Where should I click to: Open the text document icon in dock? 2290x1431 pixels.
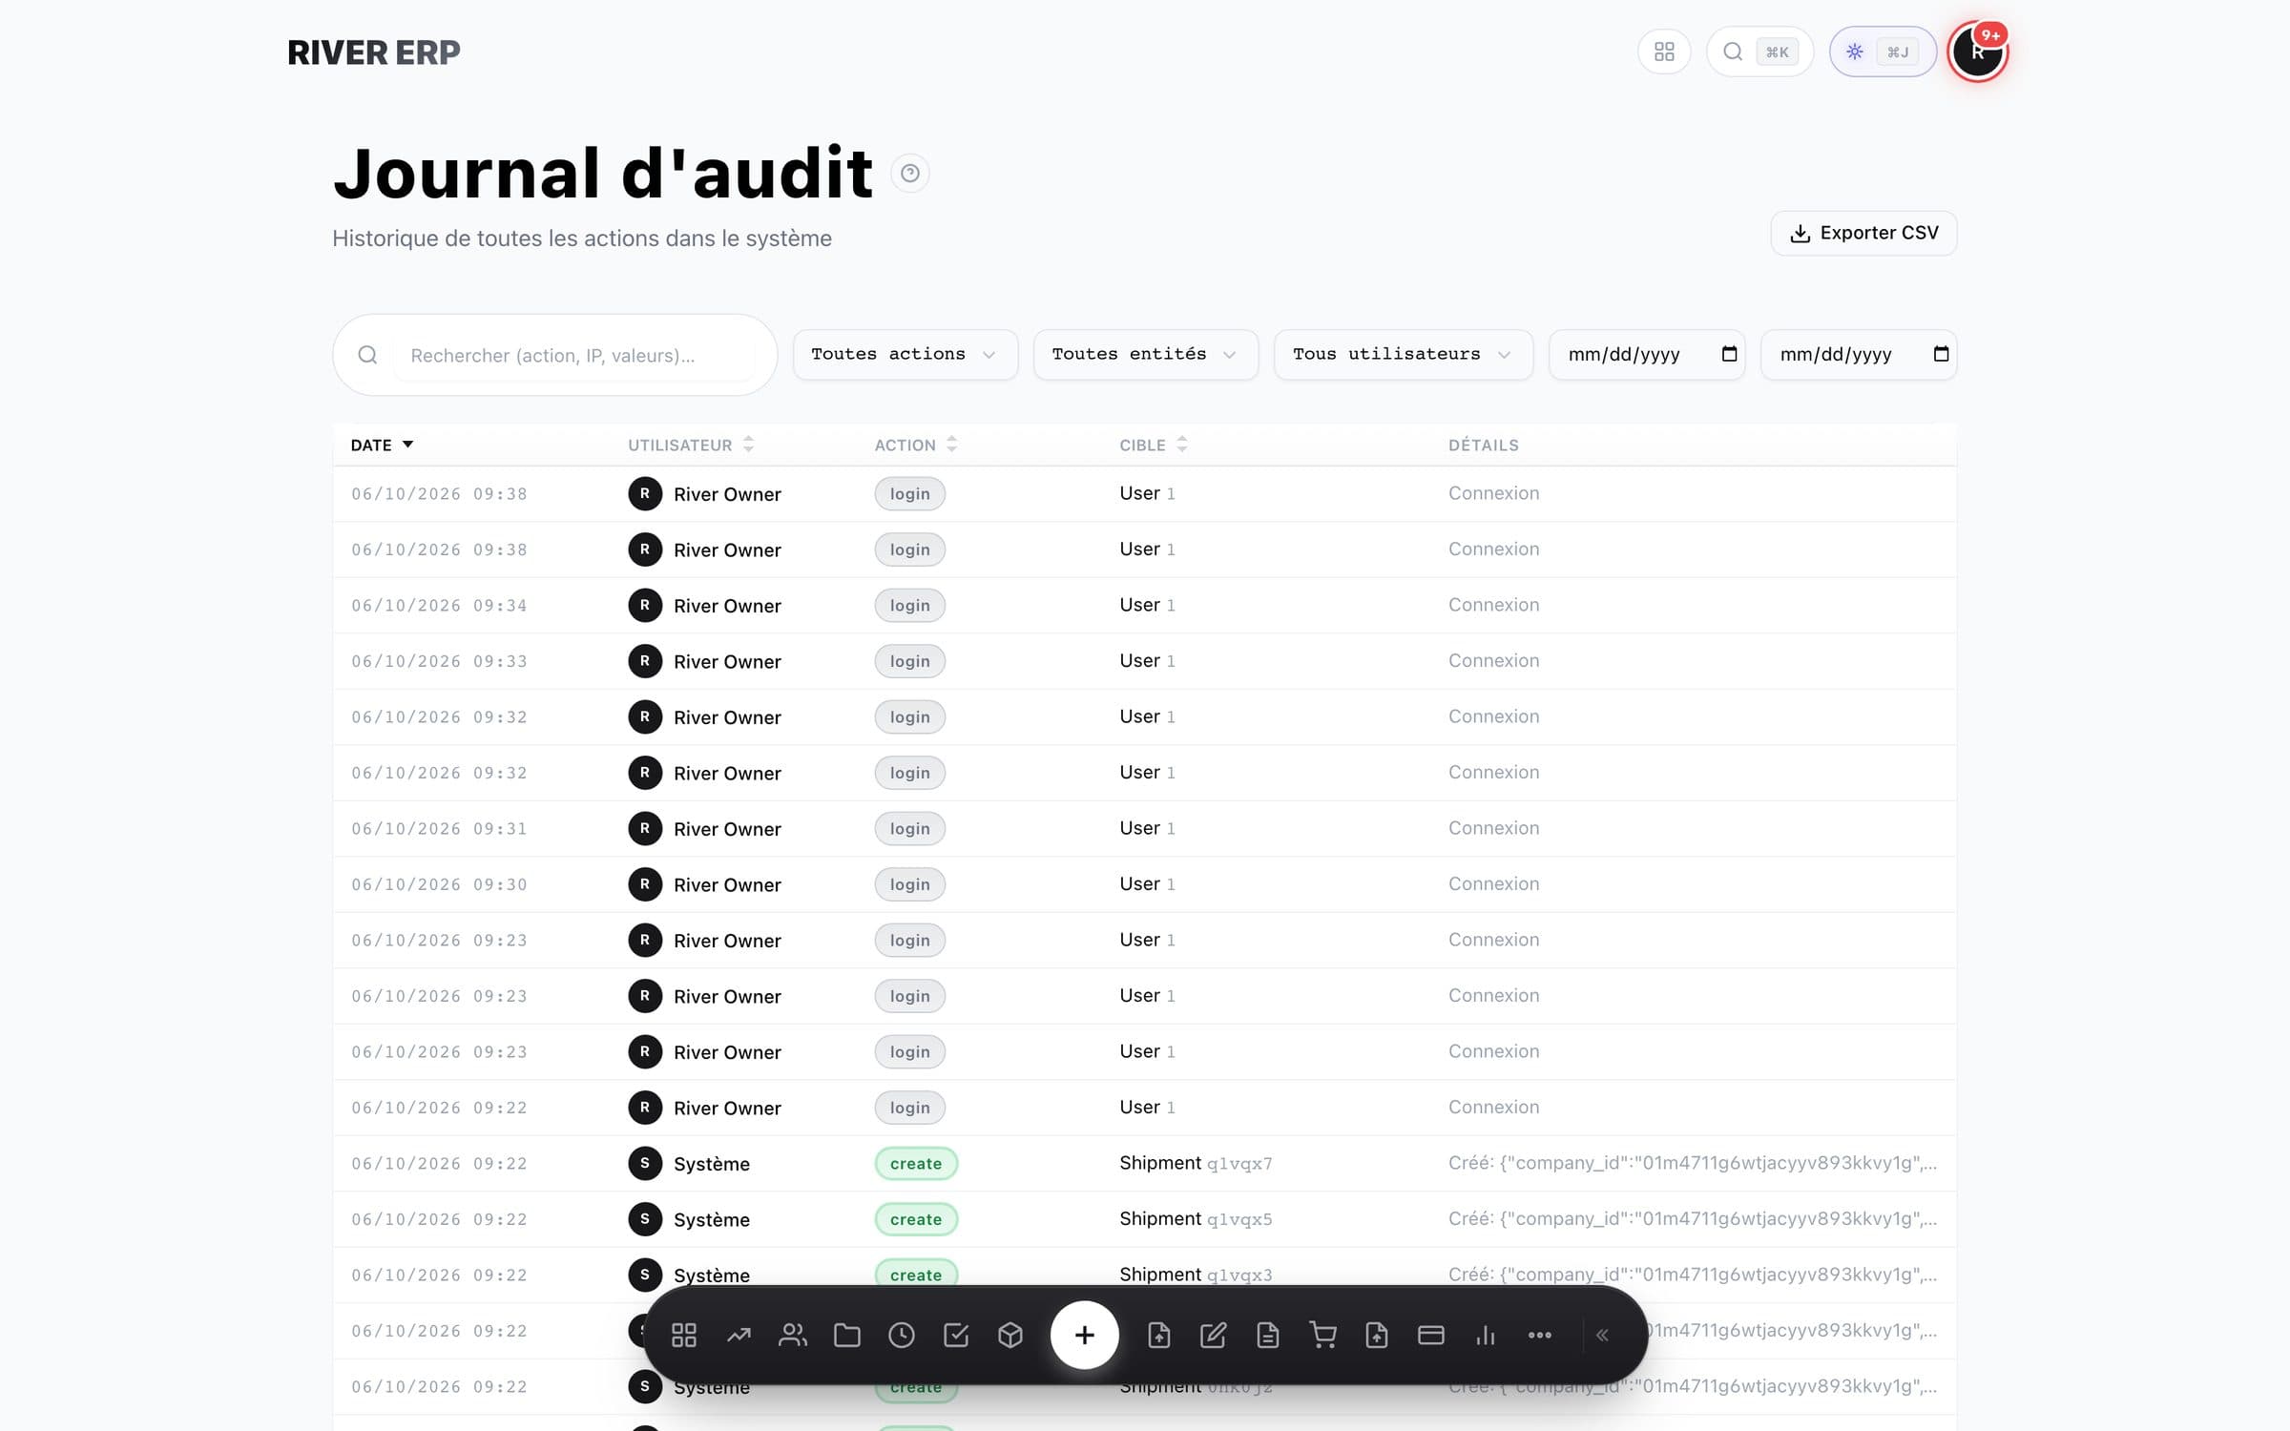pos(1267,1335)
